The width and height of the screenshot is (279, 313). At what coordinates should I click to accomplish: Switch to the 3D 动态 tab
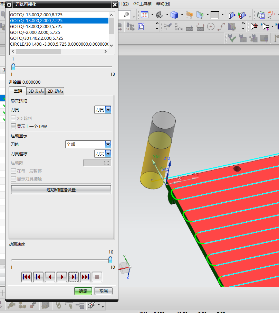click(36, 91)
